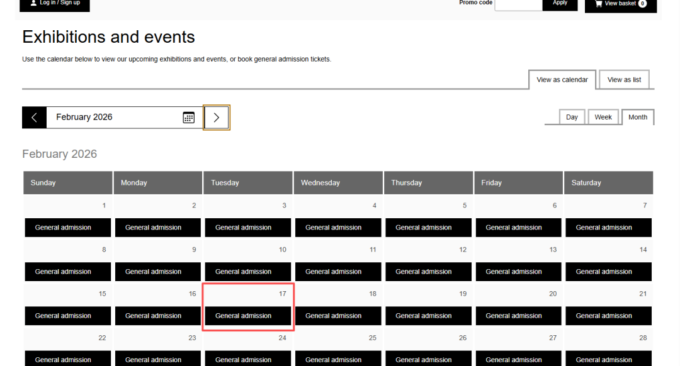Click the user icon beside Log in
Viewport: 680px width, 366px height.
click(33, 3)
